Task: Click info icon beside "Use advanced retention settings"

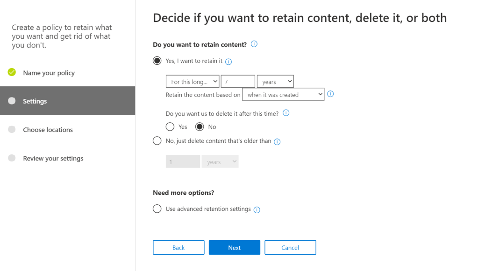Action: [x=257, y=210]
